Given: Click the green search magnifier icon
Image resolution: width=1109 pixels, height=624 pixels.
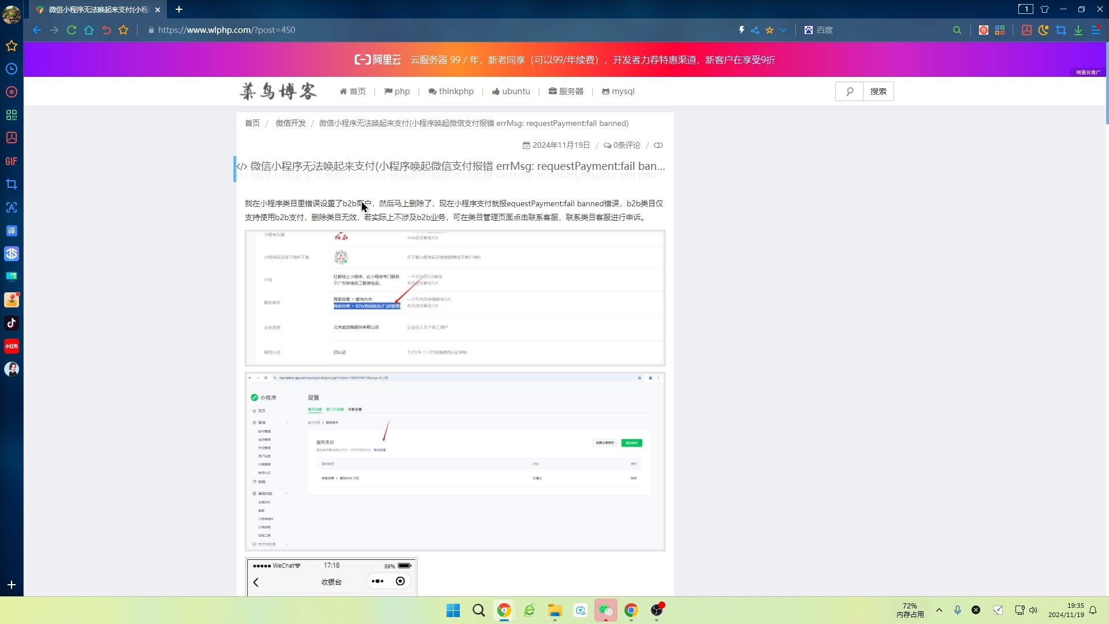Looking at the screenshot, I should click(x=957, y=30).
